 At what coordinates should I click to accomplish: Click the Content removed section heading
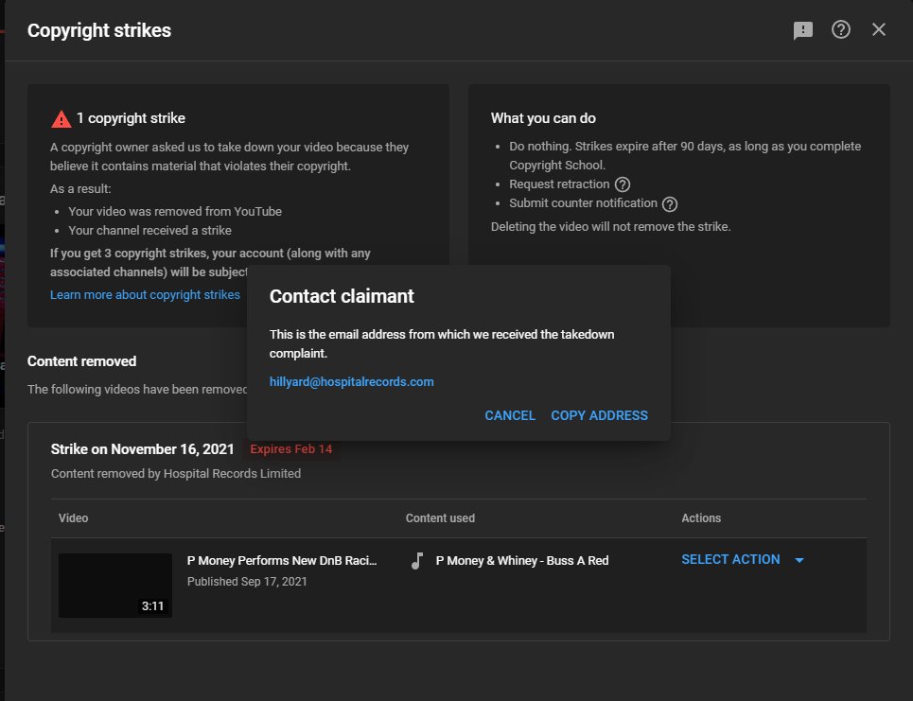81,361
